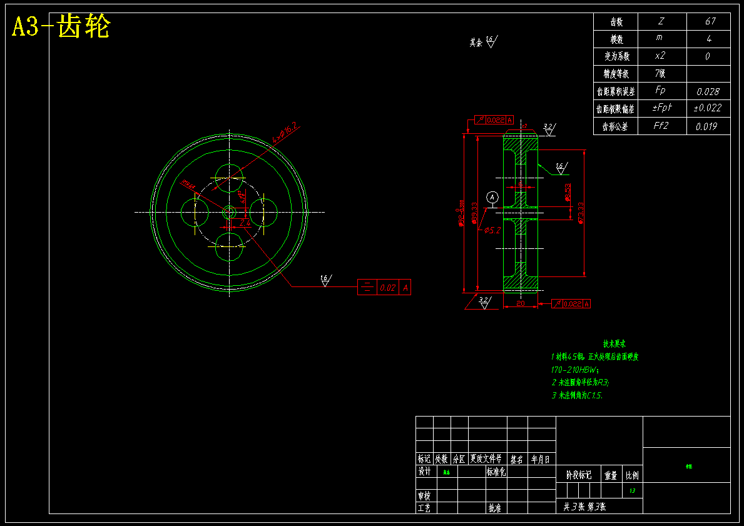This screenshot has width=744, height=526.
Task: Select the "R19.65" radius dimension
Action: tap(188, 185)
